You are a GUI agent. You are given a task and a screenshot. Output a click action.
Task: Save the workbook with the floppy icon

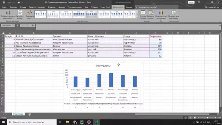pyautogui.click(x=4, y=2)
